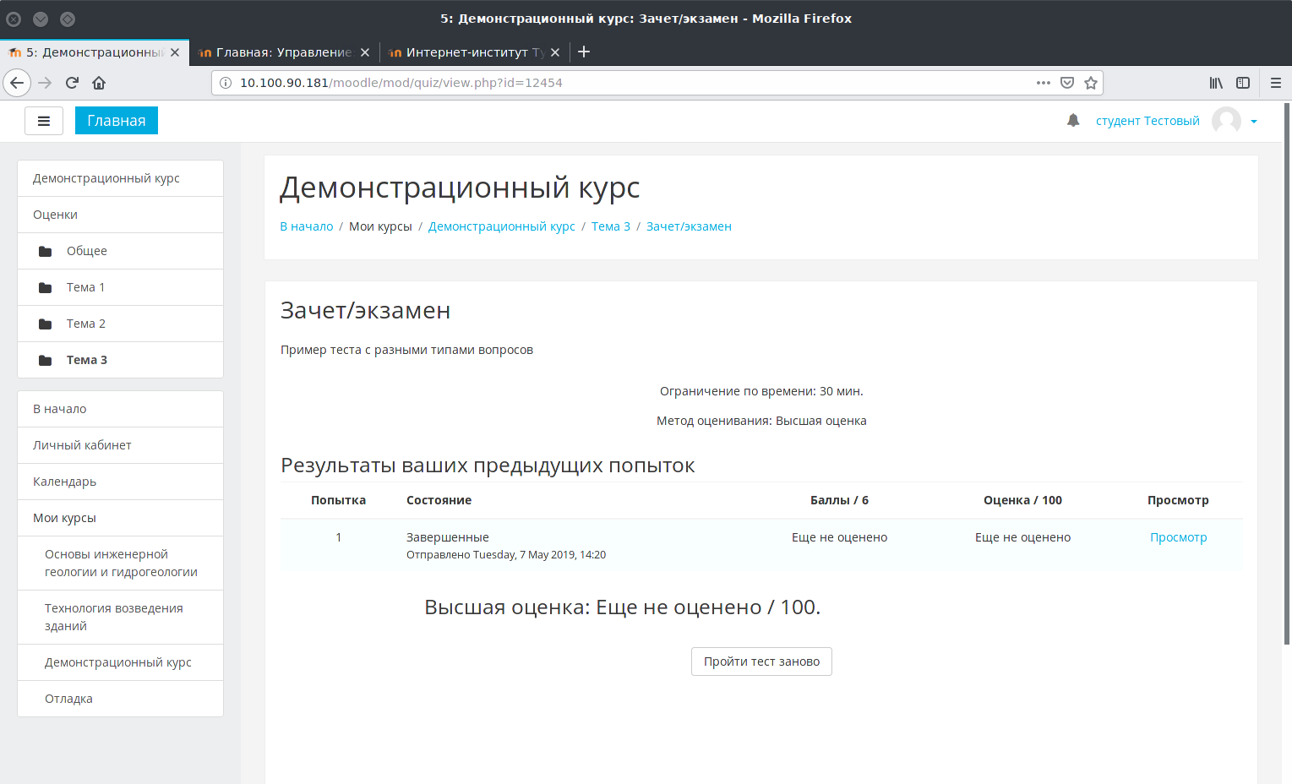
Task: Click breadcrumb link Тема 3
Action: pos(611,226)
